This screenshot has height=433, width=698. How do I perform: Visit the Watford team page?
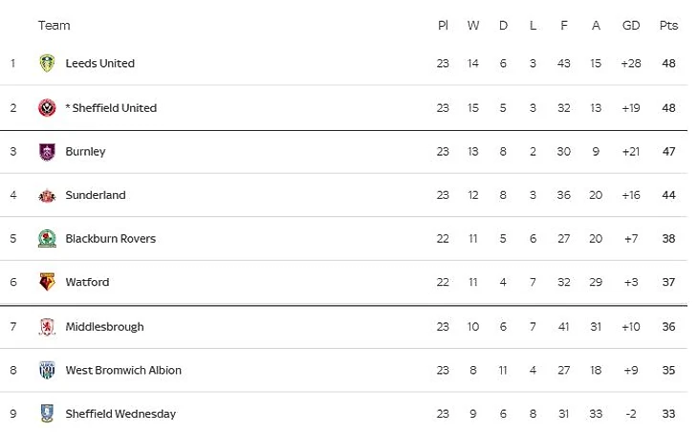click(x=87, y=282)
